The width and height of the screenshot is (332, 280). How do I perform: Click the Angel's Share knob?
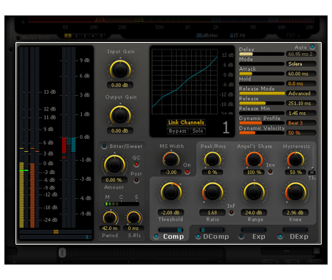[254, 160]
